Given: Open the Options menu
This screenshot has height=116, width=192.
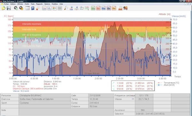Looking at the screenshot, I should tap(47, 4).
